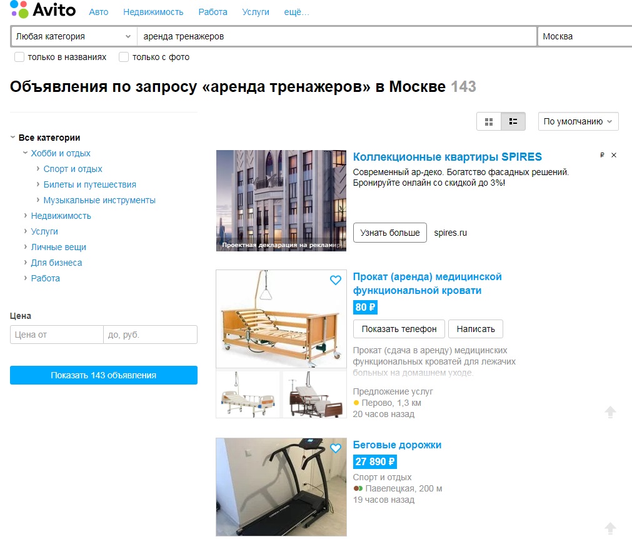Open the 'По умолчанию' sort dropdown
Image resolution: width=632 pixels, height=539 pixels.
(578, 121)
